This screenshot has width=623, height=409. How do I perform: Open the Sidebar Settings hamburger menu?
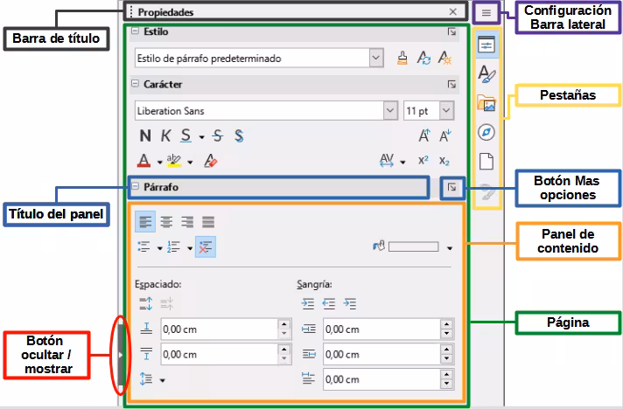point(486,13)
